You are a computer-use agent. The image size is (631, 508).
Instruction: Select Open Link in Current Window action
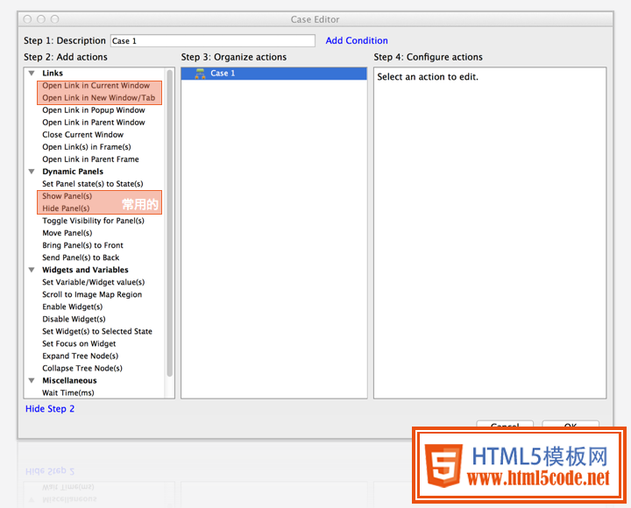tap(96, 86)
